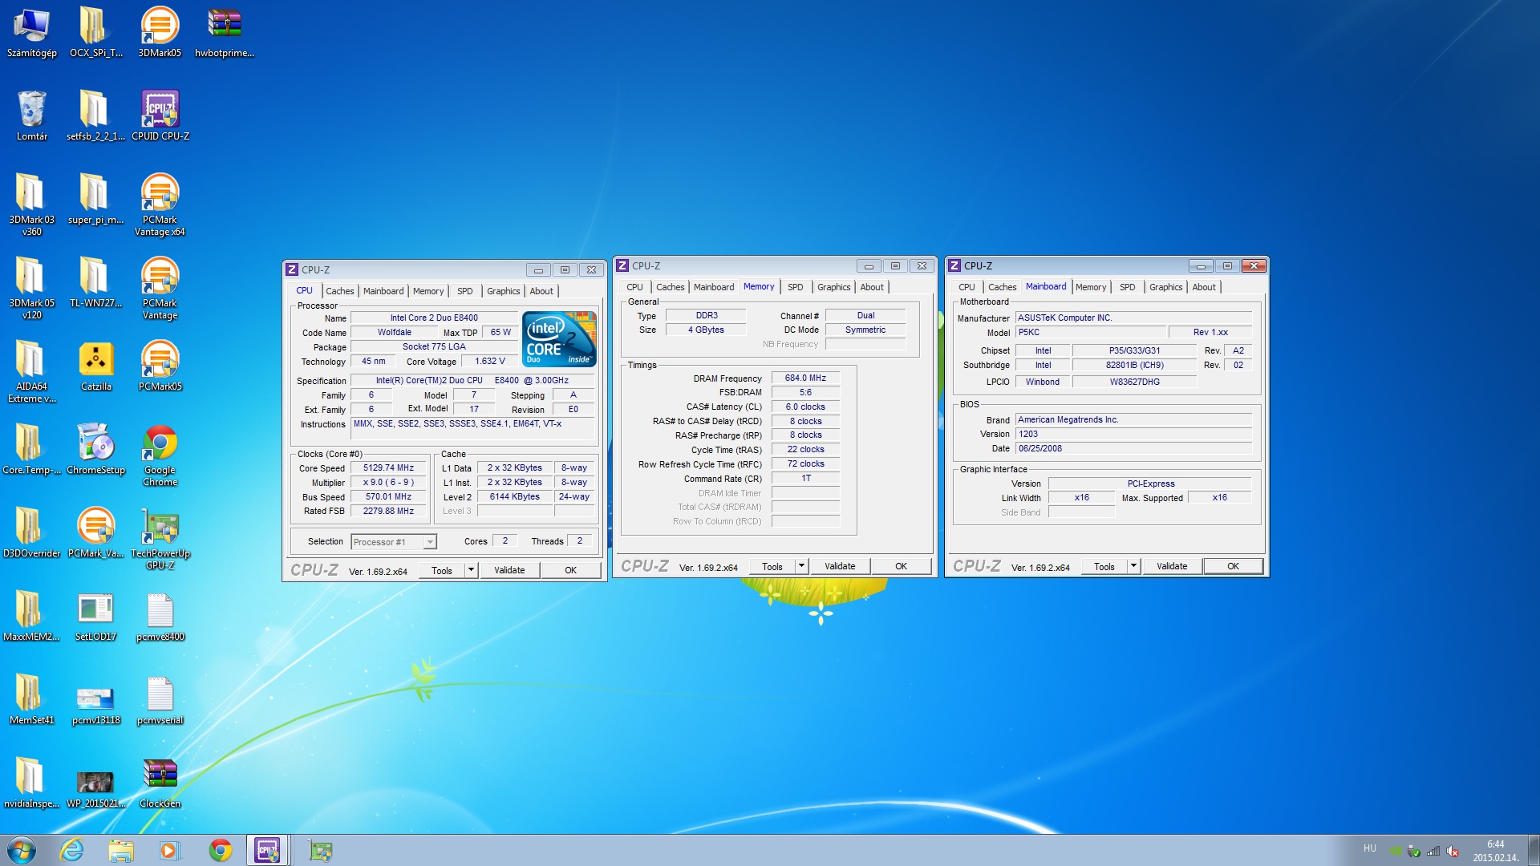The image size is (1540, 866).
Task: Click the Intel Core 2 Duo logo
Action: 559,338
